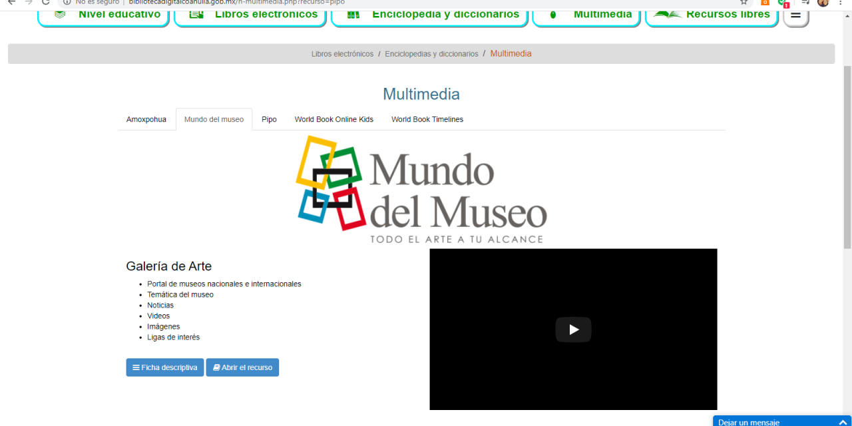This screenshot has width=852, height=426.
Task: Click the Ficha descriptiva button
Action: [x=165, y=367]
